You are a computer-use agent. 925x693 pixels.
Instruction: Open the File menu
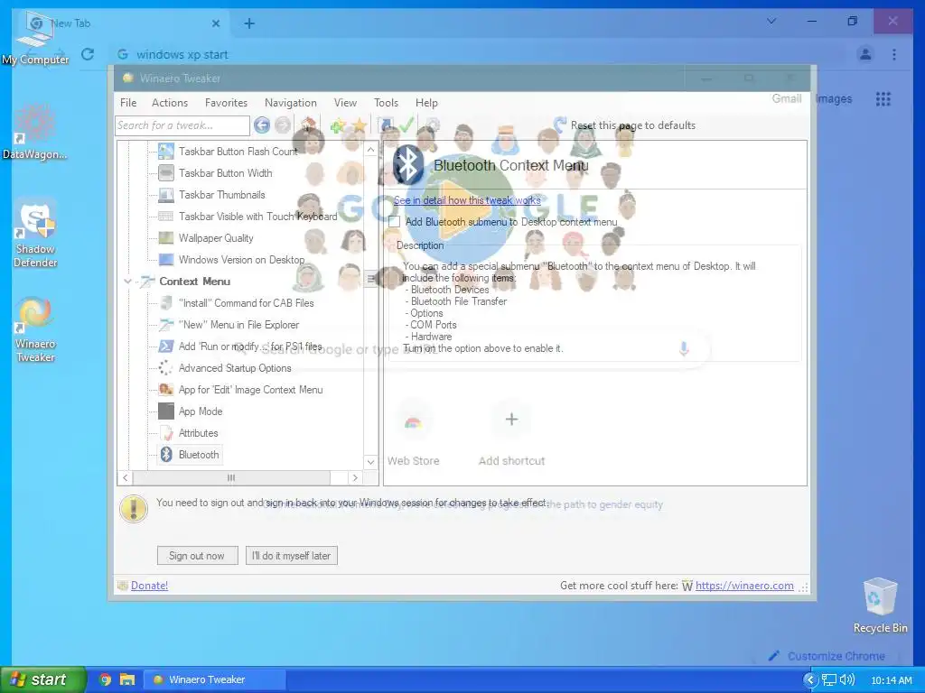click(128, 103)
